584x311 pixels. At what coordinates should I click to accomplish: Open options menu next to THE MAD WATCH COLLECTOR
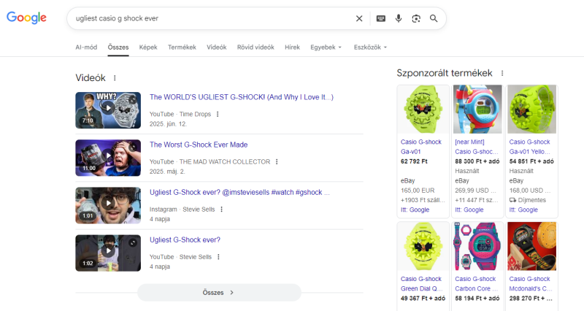[x=277, y=161]
